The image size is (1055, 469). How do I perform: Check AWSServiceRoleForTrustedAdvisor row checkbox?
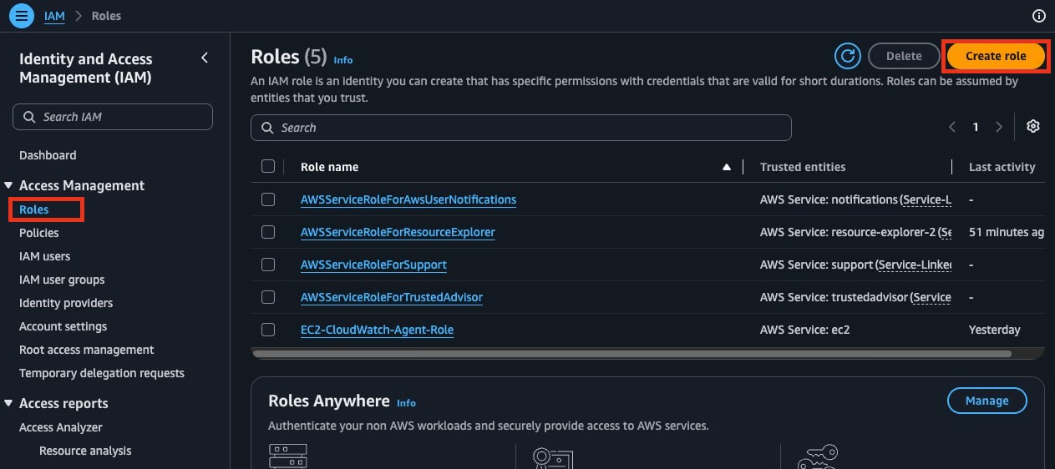point(268,297)
